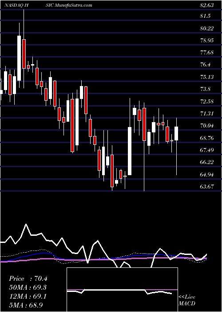This screenshot has width=222, height=312.
Task: Click the <<Live MACD label
Action: 187,300
